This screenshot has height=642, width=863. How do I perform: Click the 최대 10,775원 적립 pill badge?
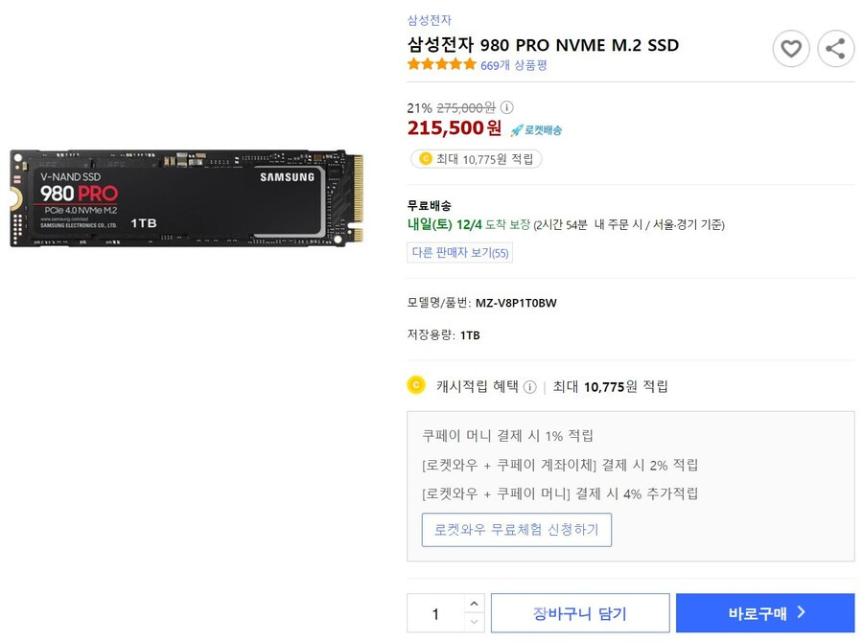point(476,159)
